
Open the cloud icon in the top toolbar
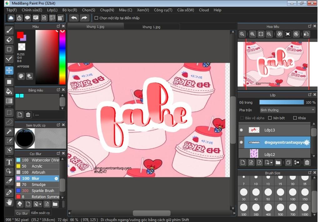coord(11,18)
